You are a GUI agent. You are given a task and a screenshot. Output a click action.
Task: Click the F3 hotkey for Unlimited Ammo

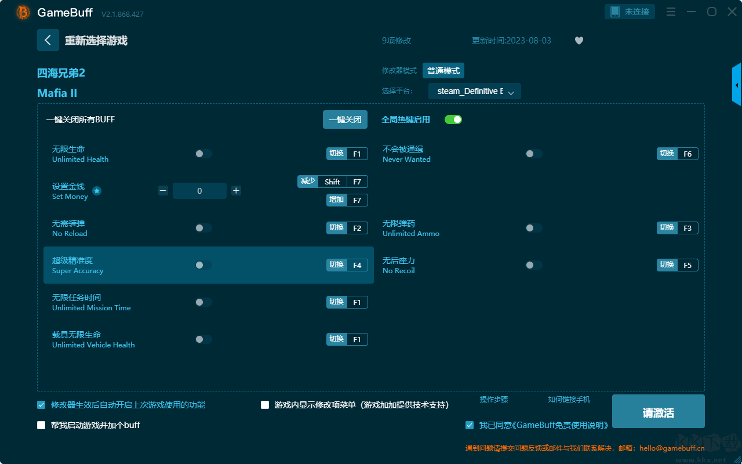[x=678, y=228]
